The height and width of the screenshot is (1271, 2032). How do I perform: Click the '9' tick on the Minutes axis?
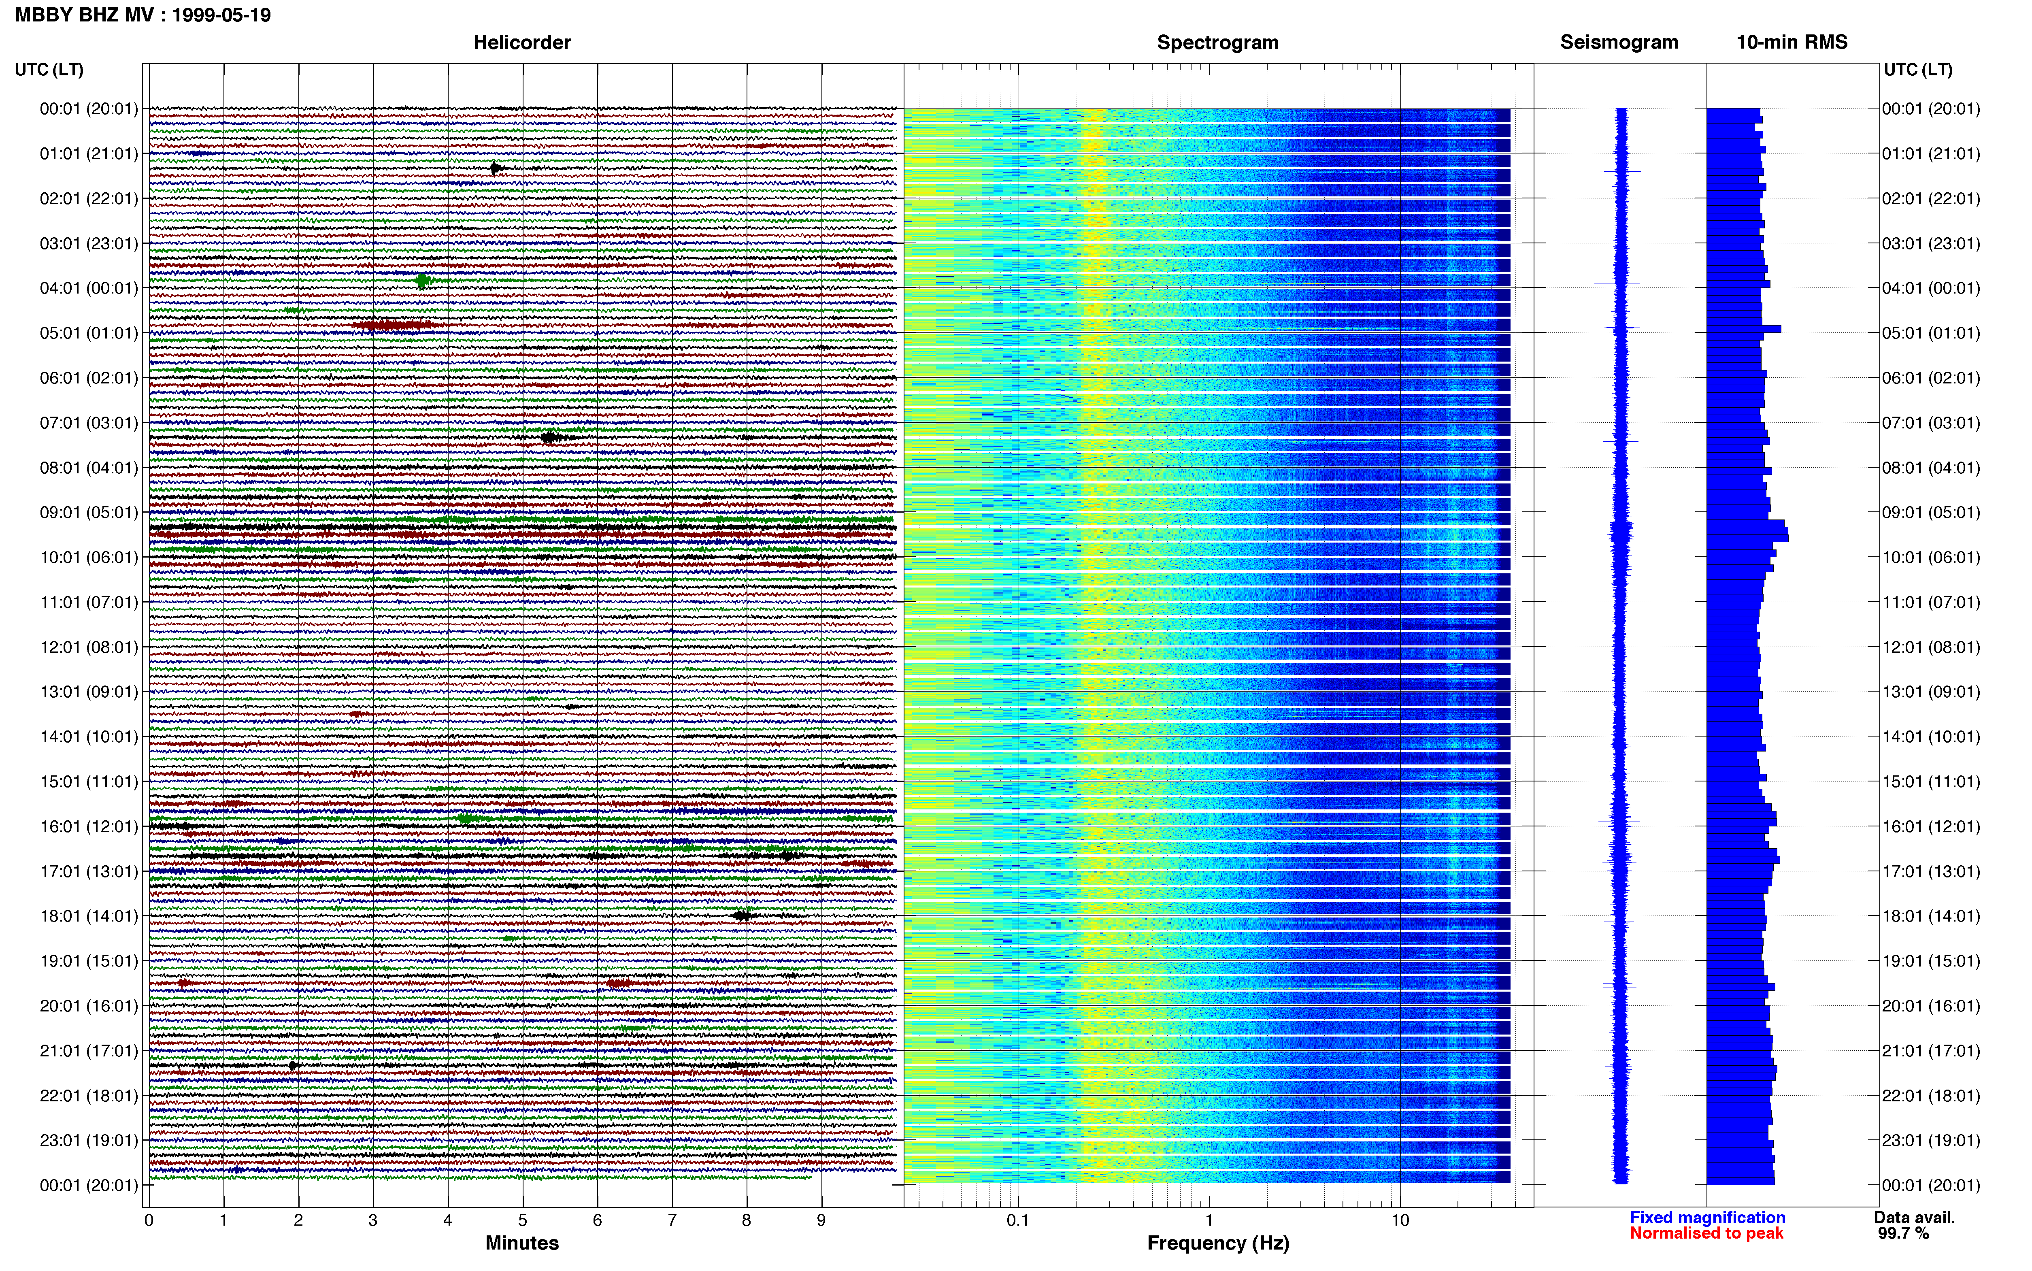[821, 1220]
